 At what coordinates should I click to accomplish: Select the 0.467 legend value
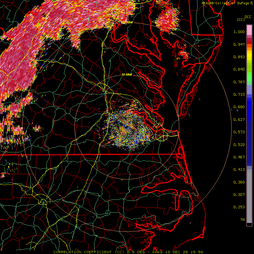point(239,157)
